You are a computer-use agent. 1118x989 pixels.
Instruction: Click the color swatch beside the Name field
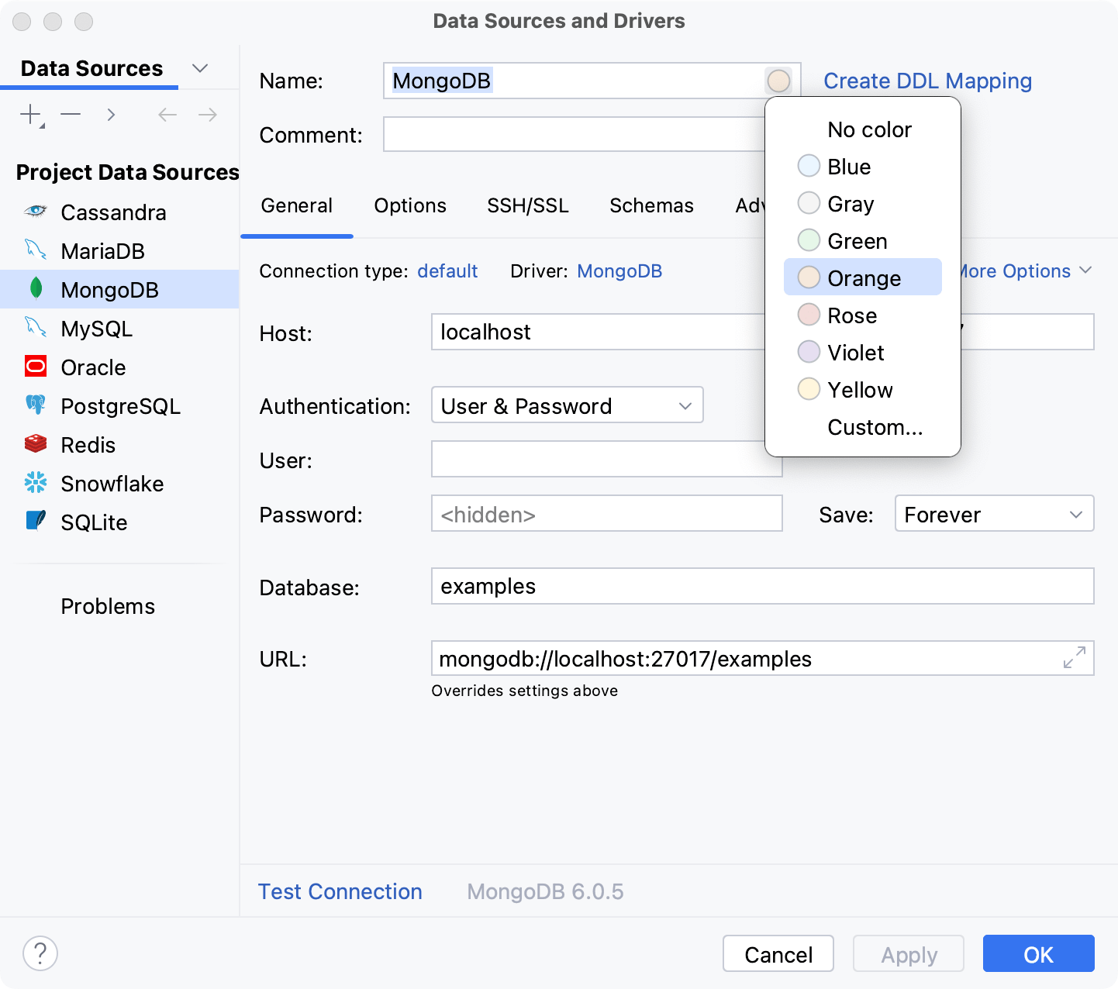pyautogui.click(x=779, y=80)
